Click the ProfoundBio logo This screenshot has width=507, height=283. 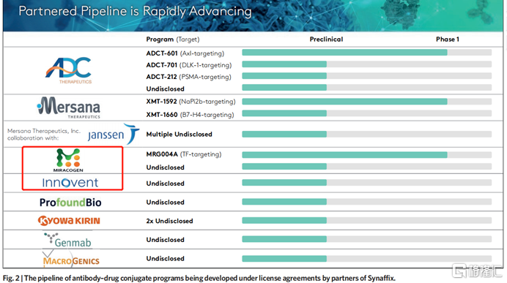(x=70, y=203)
